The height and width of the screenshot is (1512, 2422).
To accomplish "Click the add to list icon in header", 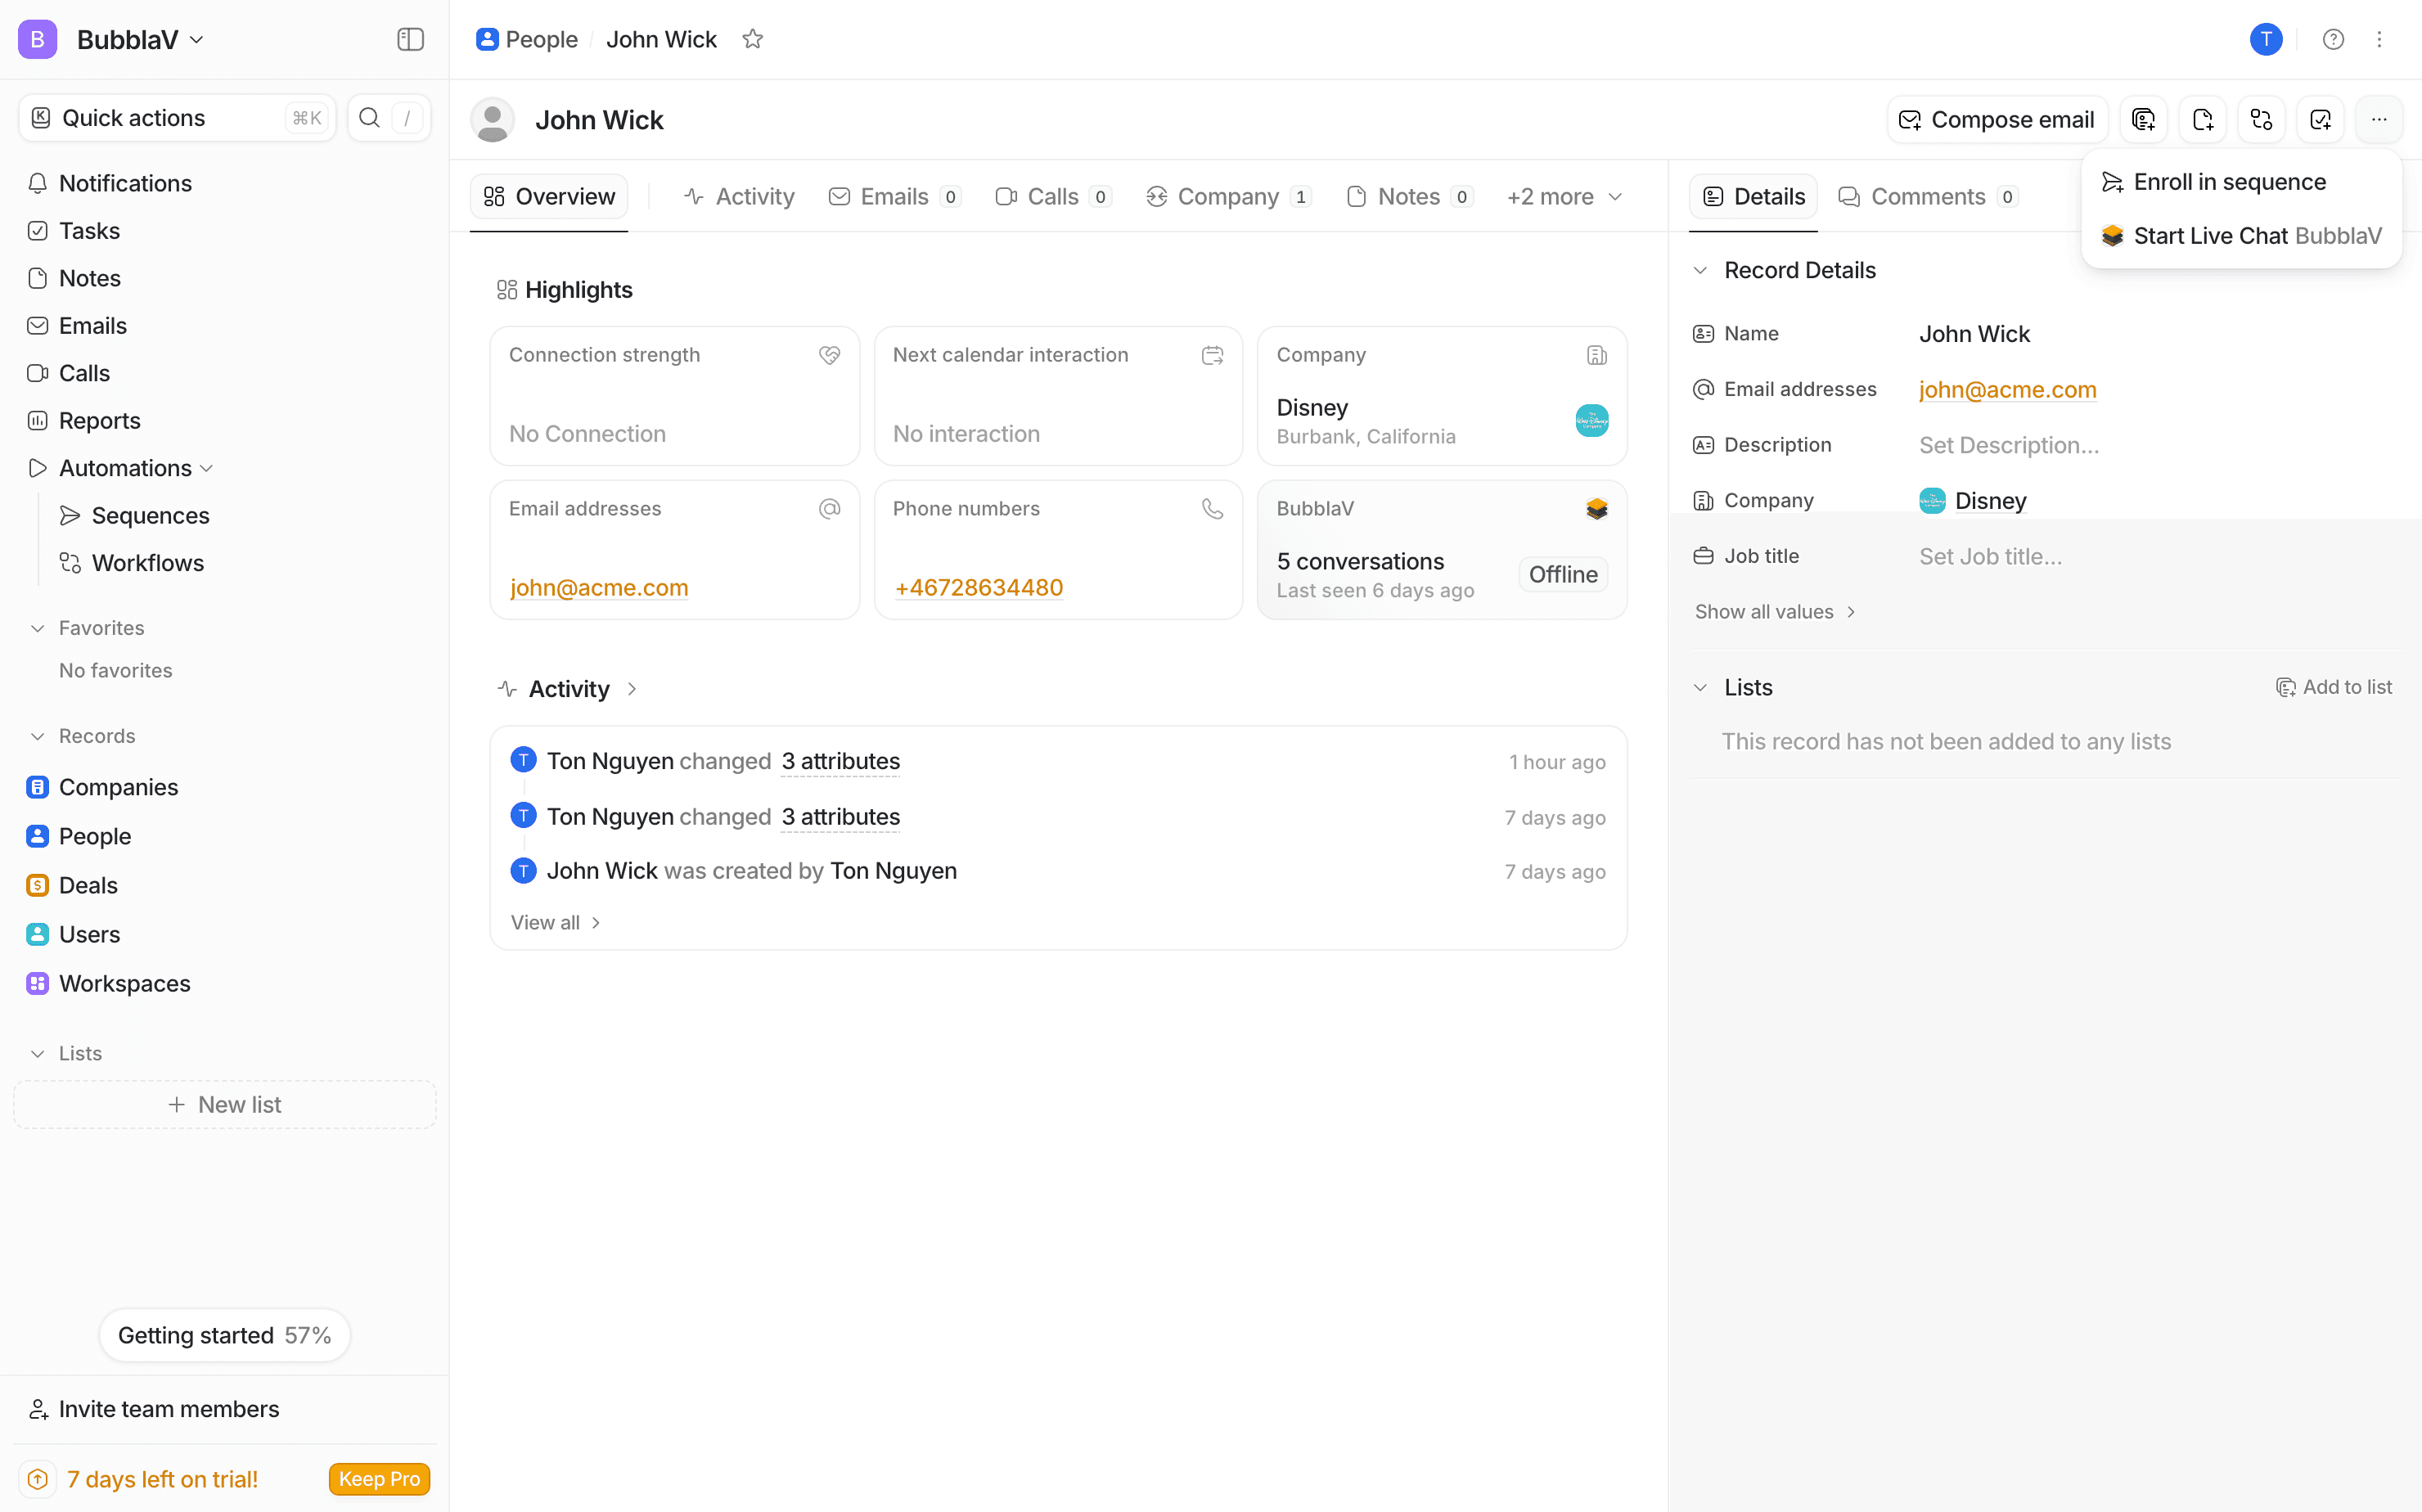I will tap(2143, 120).
